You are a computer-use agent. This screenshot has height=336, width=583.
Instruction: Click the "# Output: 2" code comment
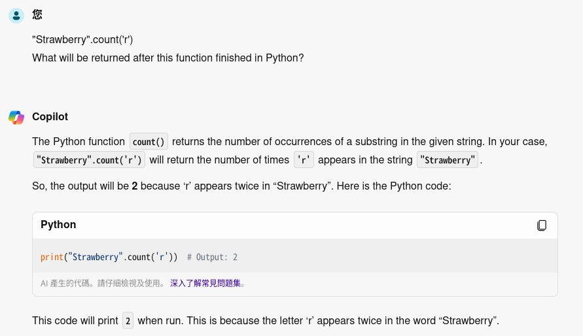(212, 258)
